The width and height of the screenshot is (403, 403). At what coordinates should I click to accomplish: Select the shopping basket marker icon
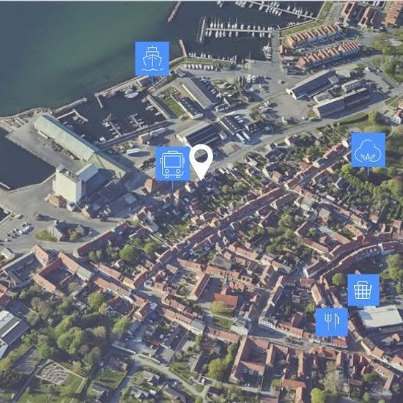pos(363,290)
